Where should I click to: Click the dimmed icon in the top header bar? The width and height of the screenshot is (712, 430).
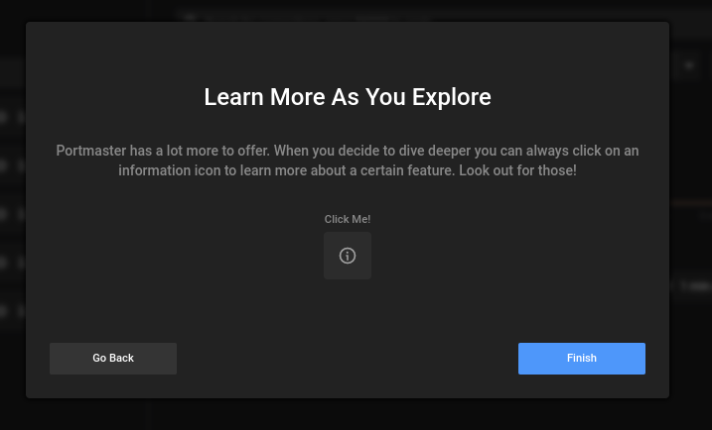coord(190,16)
